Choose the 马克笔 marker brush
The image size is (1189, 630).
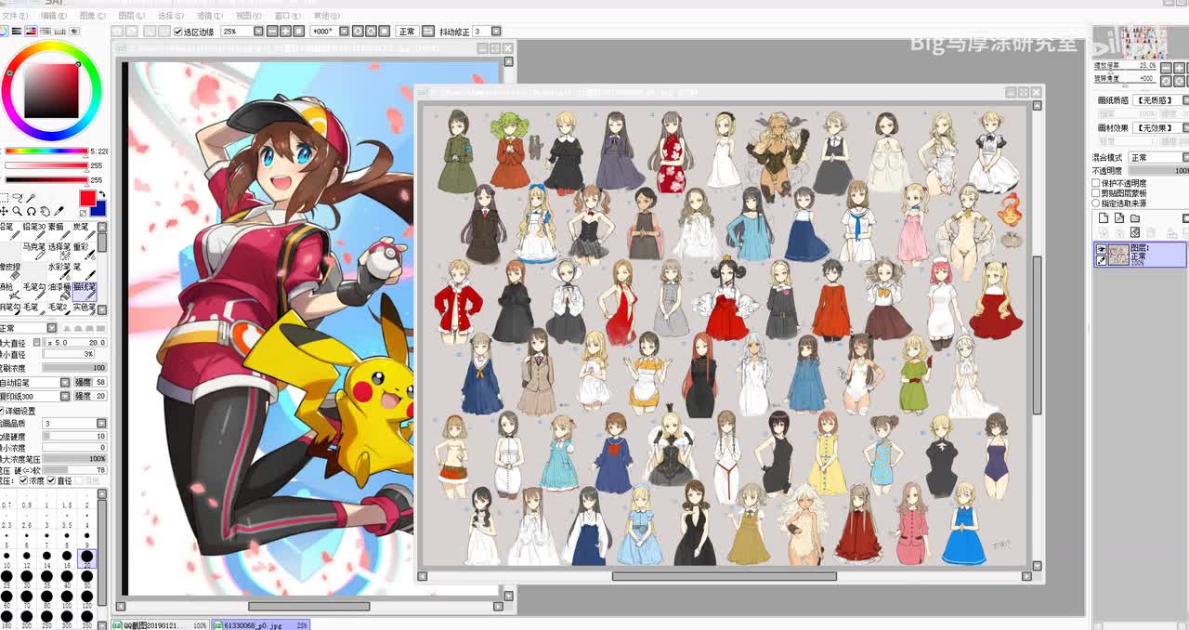click(x=34, y=252)
